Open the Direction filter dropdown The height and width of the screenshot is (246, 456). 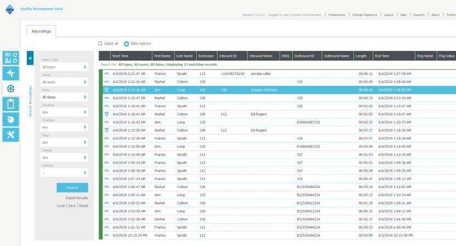click(x=64, y=127)
